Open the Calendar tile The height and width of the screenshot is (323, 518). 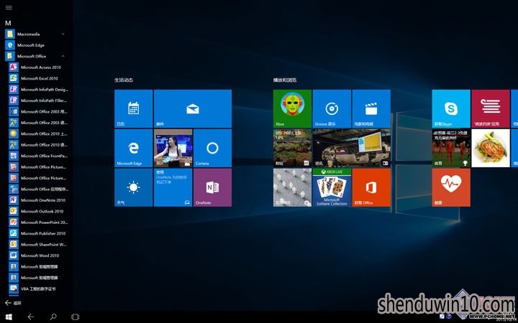(134, 108)
